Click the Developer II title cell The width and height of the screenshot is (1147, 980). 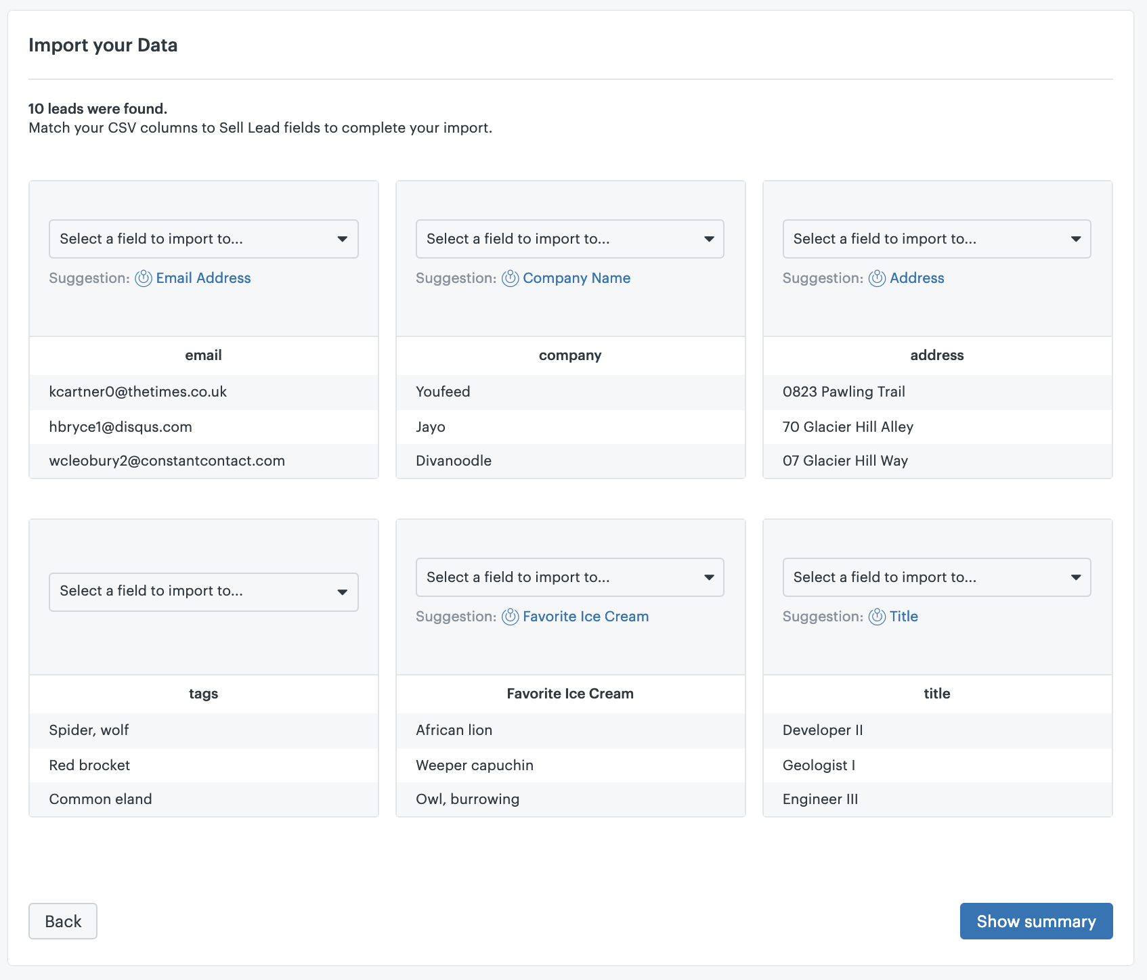click(937, 730)
